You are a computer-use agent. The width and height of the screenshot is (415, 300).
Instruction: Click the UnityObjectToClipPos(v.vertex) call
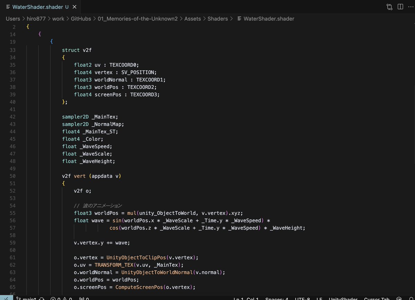point(151,258)
